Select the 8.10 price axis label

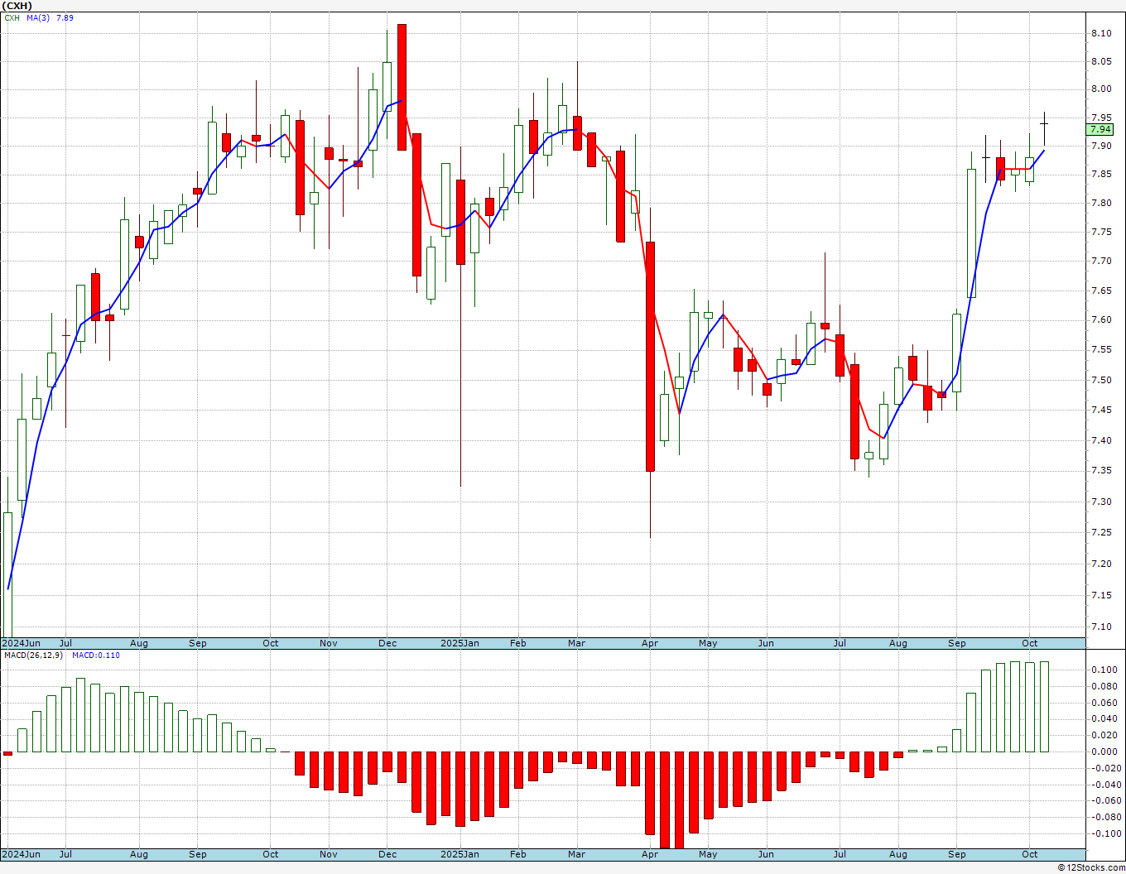1101,33
